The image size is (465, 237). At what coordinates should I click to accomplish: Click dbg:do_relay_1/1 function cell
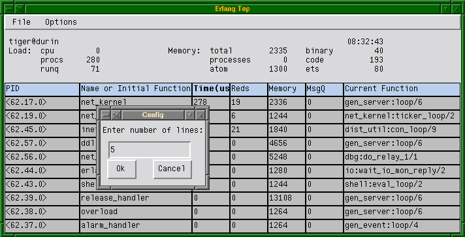tap(402, 157)
